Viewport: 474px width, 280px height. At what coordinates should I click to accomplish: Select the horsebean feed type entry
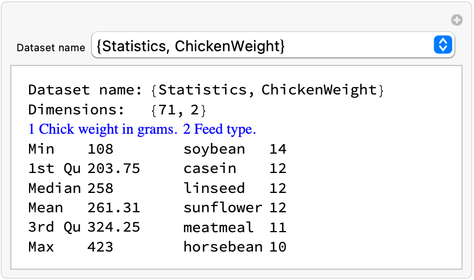coord(223,247)
